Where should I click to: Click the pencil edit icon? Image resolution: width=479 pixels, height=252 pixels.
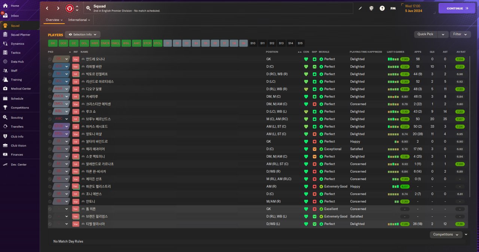tap(360, 8)
